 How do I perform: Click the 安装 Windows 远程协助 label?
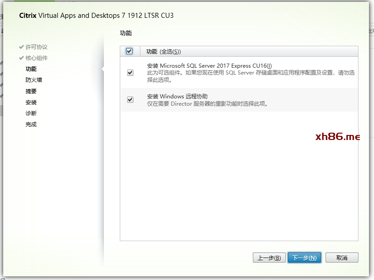(x=177, y=97)
